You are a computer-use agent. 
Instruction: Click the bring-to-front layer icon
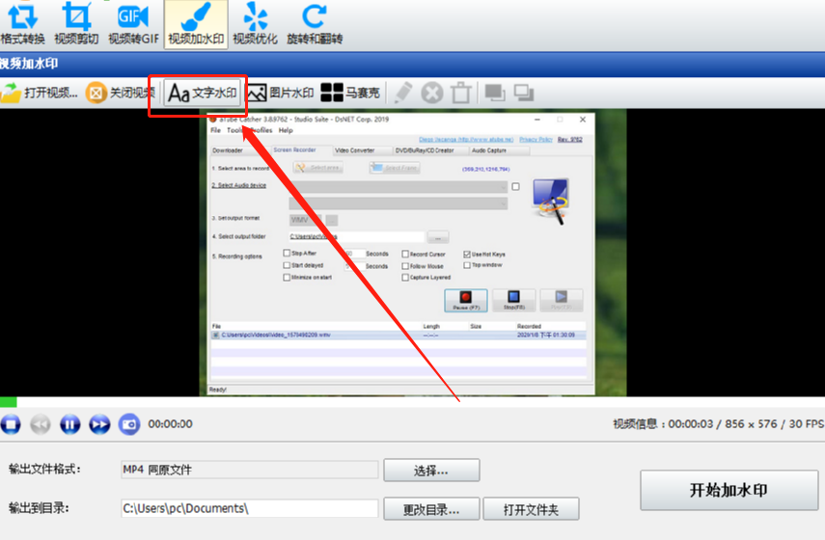pyautogui.click(x=495, y=94)
